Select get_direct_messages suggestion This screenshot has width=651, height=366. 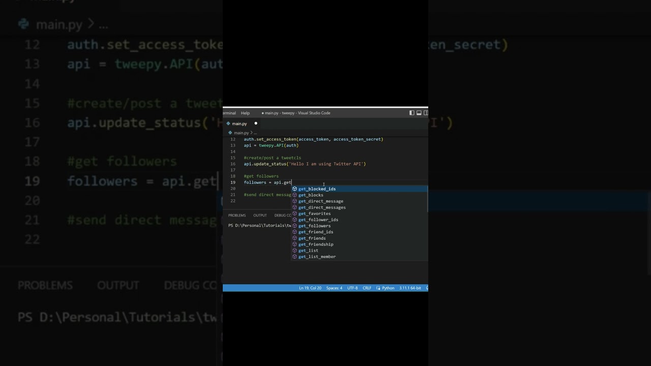tap(359, 207)
